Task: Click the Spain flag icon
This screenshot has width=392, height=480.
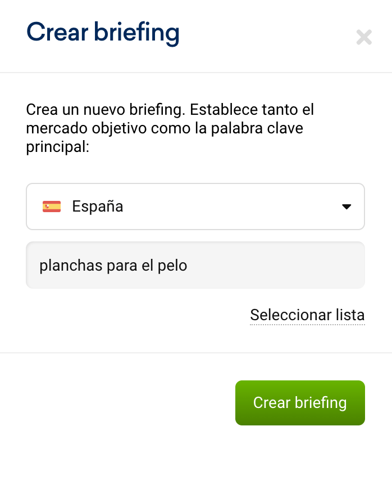Action: 52,207
